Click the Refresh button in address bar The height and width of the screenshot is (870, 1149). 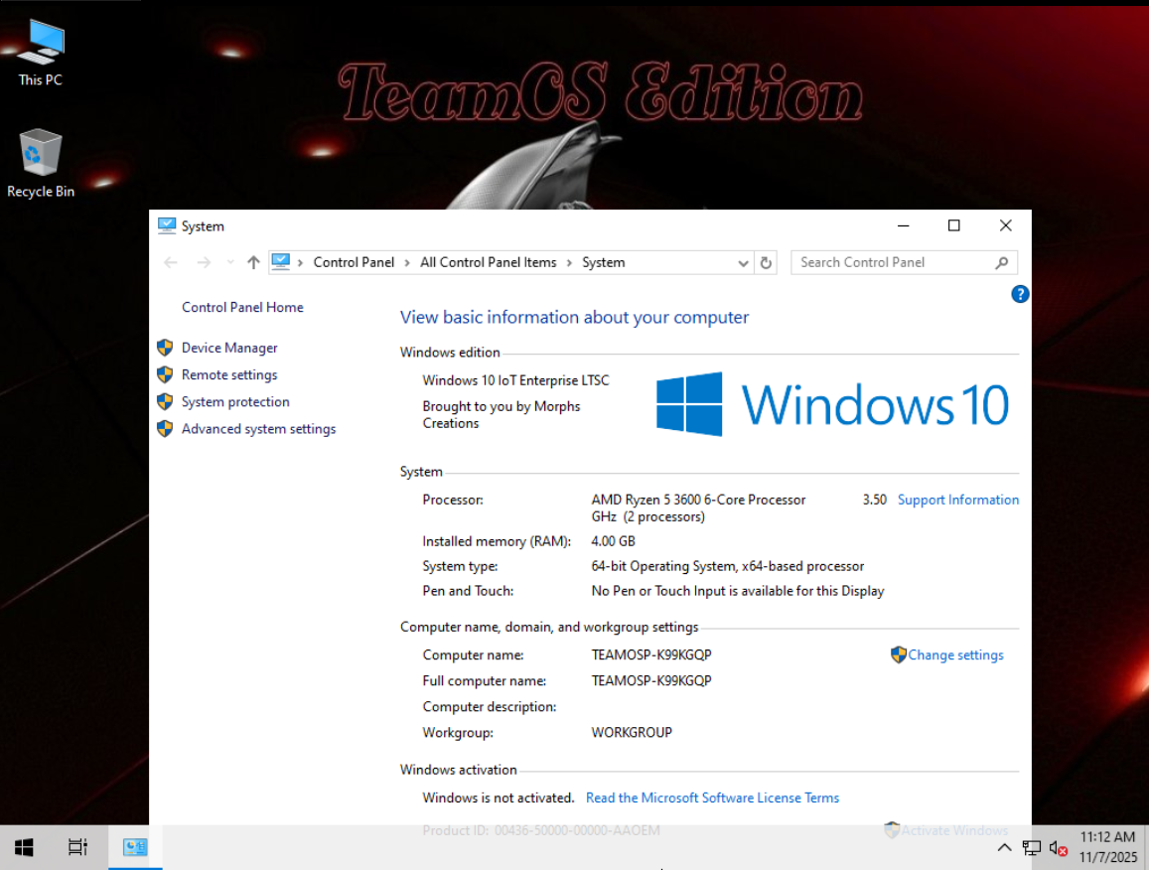pos(766,263)
